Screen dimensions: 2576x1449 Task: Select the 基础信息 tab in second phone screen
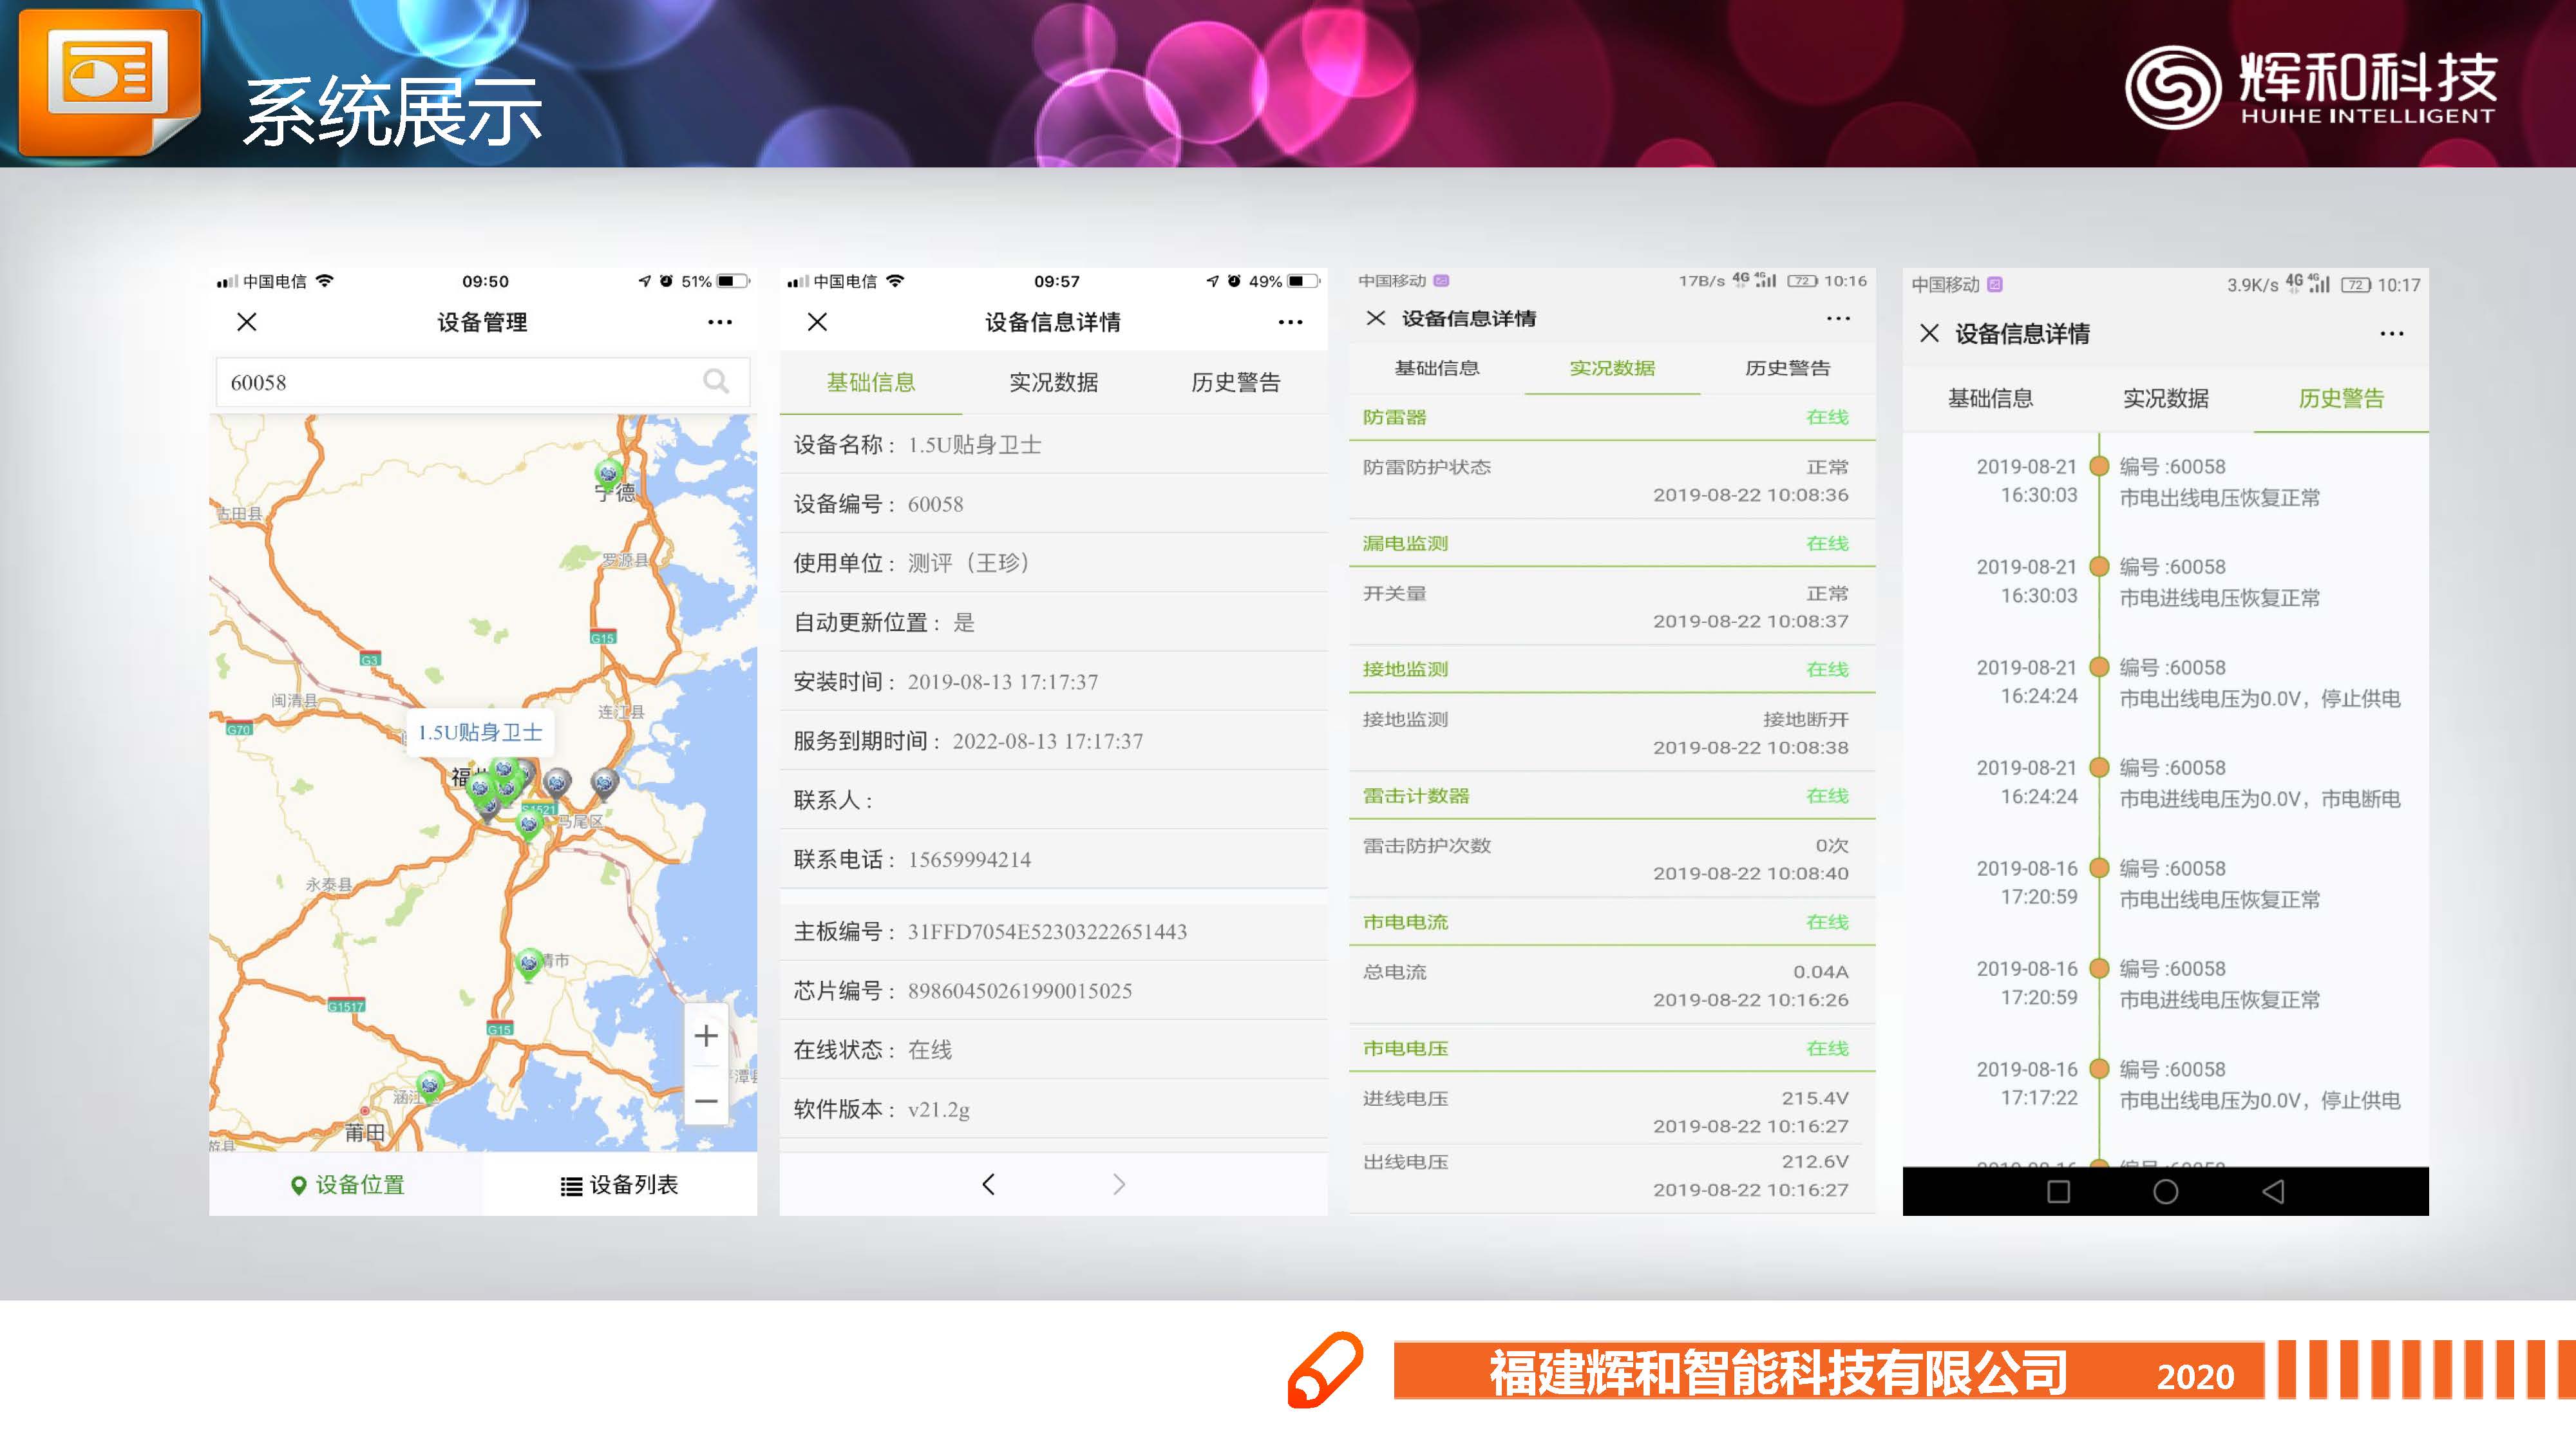pyautogui.click(x=870, y=382)
